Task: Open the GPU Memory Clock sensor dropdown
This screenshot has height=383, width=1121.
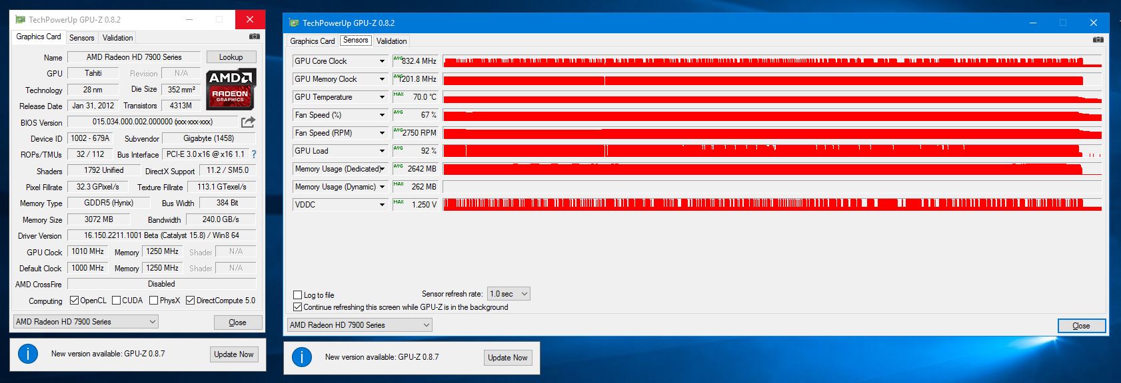Action: (x=382, y=79)
